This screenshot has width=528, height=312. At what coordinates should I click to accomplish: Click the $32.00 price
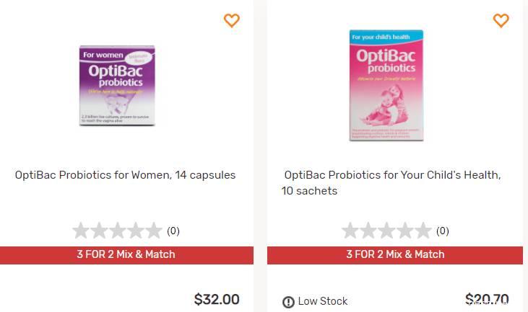point(217,300)
